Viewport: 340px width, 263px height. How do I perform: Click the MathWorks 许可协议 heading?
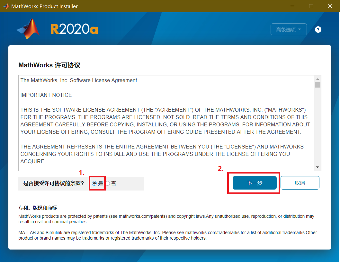[x=49, y=65]
